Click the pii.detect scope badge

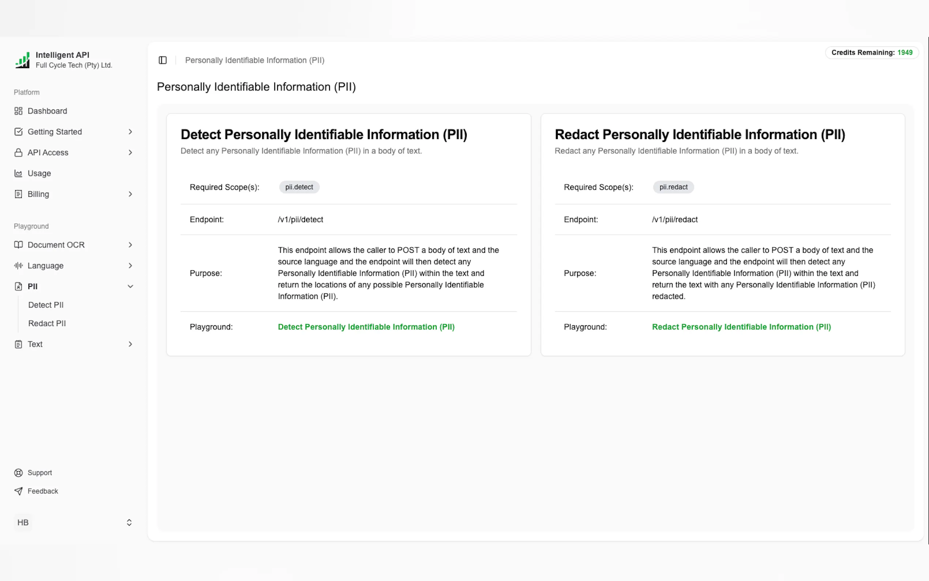[299, 187]
